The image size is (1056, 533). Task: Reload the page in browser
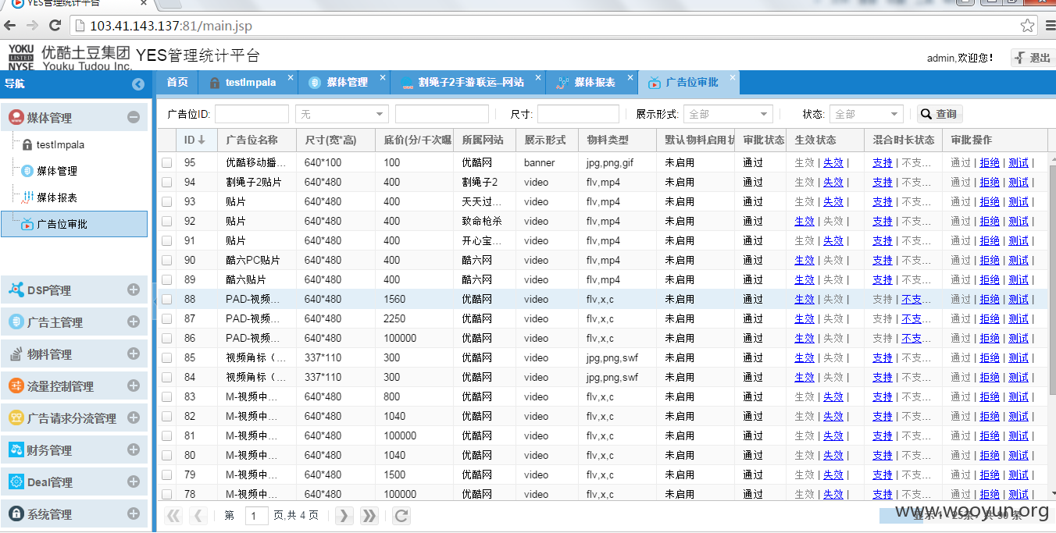55,26
